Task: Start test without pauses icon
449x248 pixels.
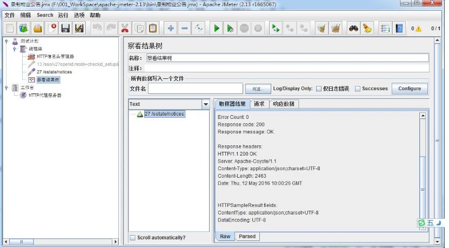Action: point(230,28)
